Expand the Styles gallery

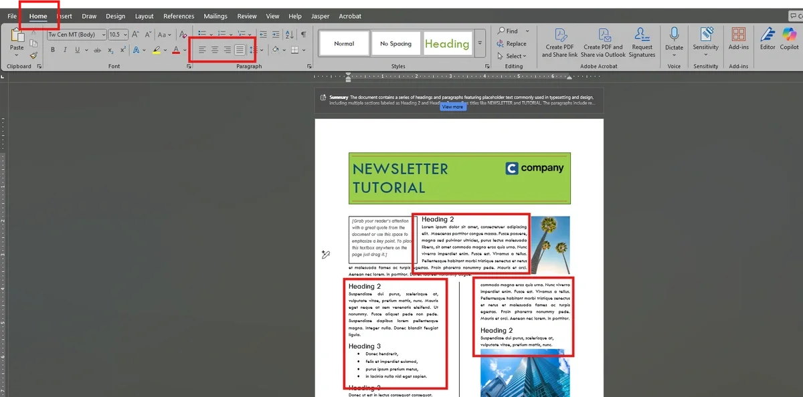[480, 43]
